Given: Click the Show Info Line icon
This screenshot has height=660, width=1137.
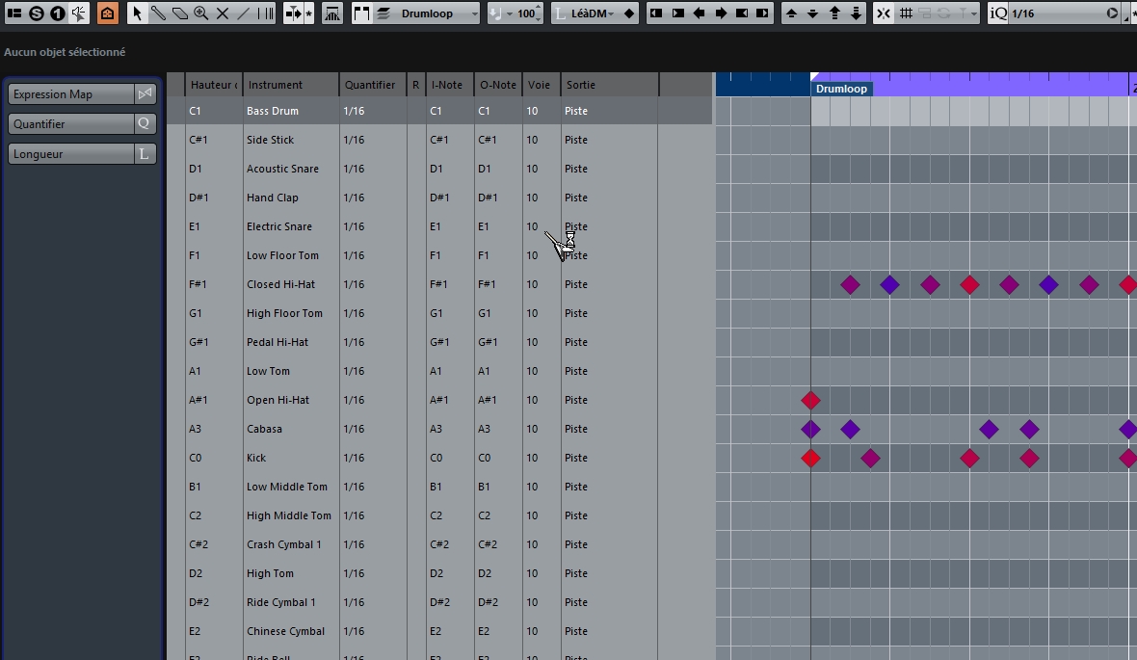Looking at the screenshot, I should pyautogui.click(x=13, y=13).
